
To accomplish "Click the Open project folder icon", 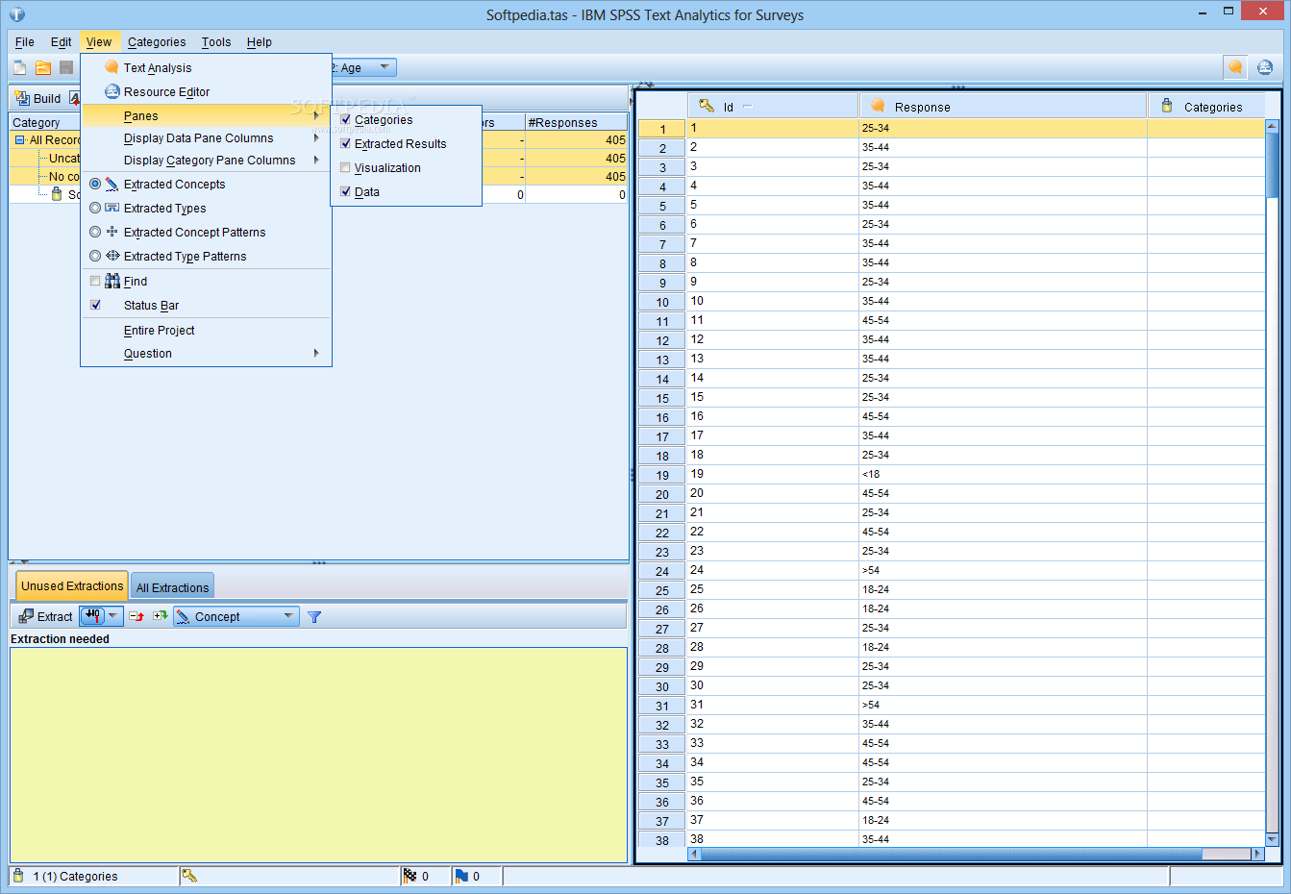I will pos(43,67).
